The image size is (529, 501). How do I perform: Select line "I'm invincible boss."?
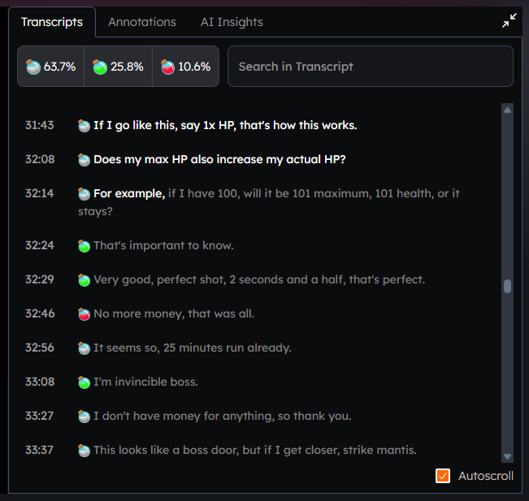(x=145, y=382)
